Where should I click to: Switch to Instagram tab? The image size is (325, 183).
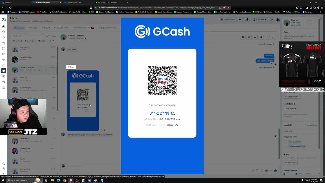pyautogui.click(x=46, y=28)
